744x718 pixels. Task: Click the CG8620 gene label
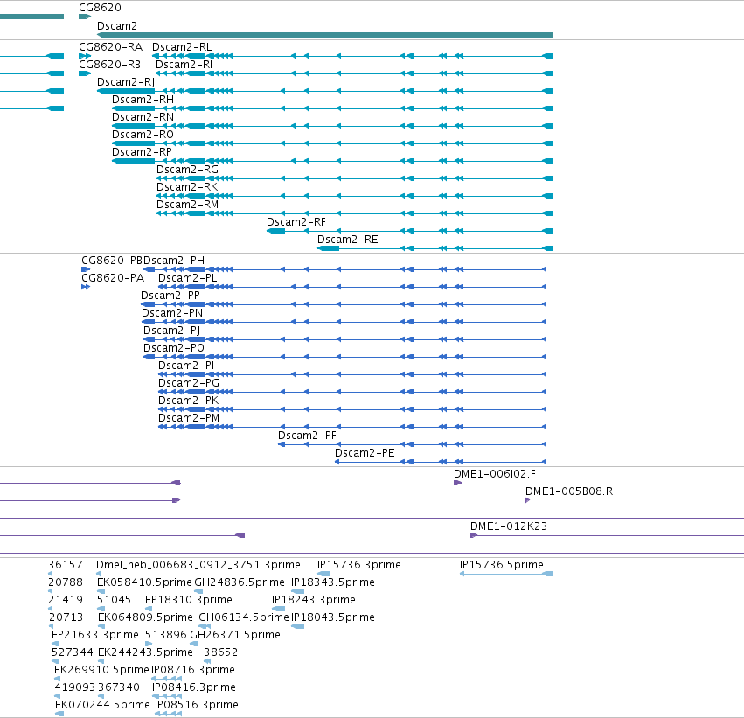click(x=101, y=8)
